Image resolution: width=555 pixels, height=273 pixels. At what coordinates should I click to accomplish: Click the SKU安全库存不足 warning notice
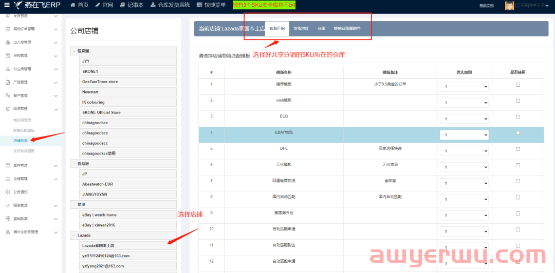coord(264,5)
